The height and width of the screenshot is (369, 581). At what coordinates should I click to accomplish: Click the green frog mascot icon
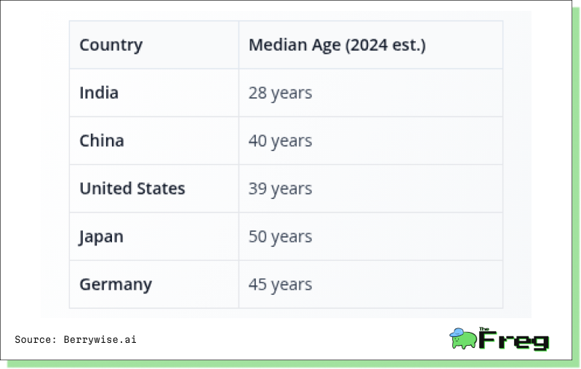463,338
